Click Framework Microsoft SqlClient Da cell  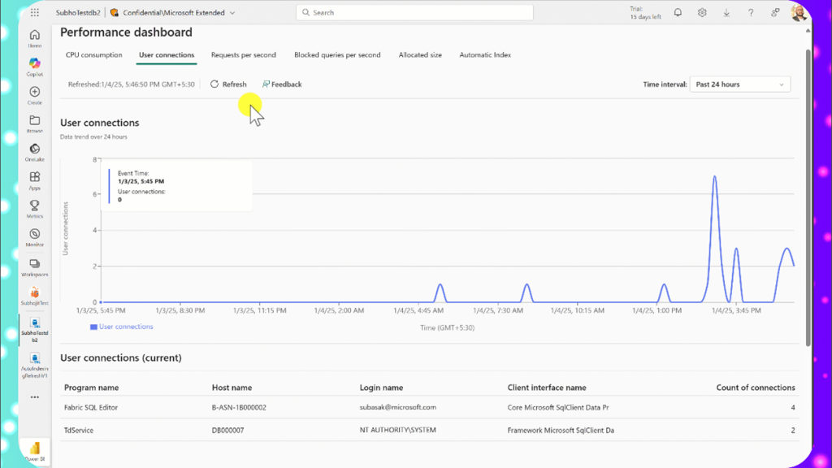[561, 431]
